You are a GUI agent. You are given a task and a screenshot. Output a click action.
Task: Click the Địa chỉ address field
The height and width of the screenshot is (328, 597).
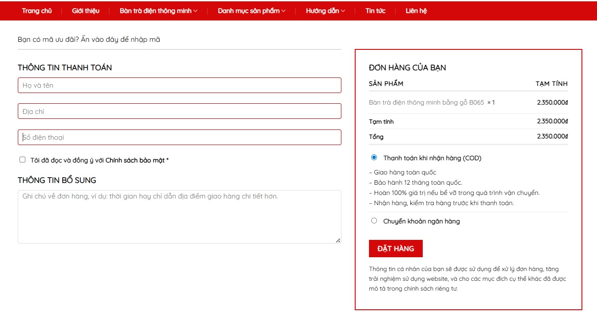[x=179, y=111]
